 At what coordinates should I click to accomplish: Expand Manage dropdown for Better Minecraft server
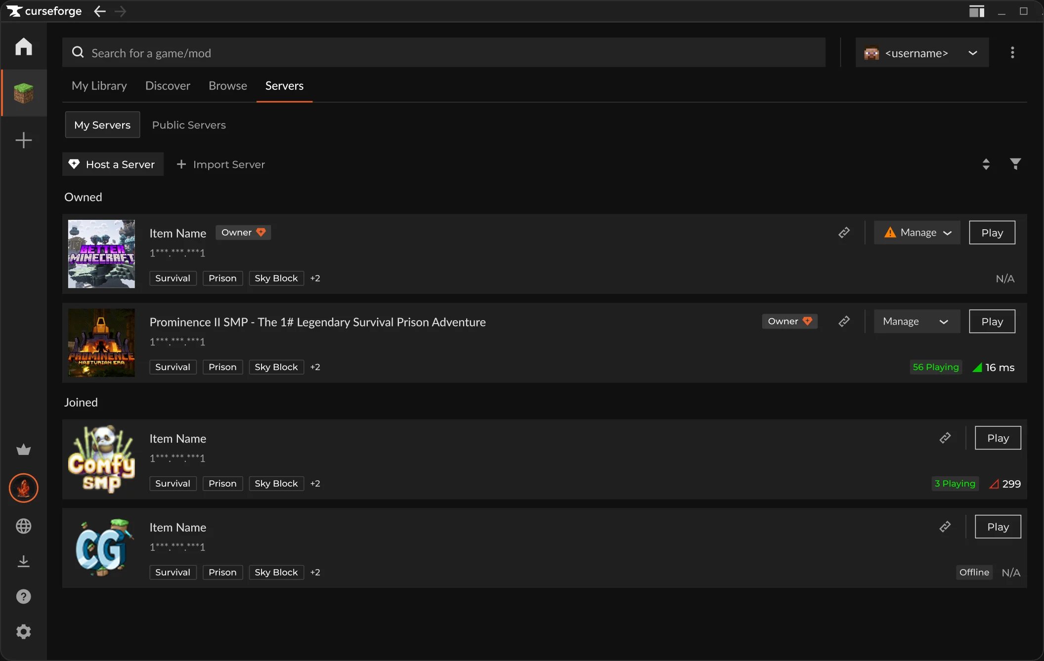917,233
